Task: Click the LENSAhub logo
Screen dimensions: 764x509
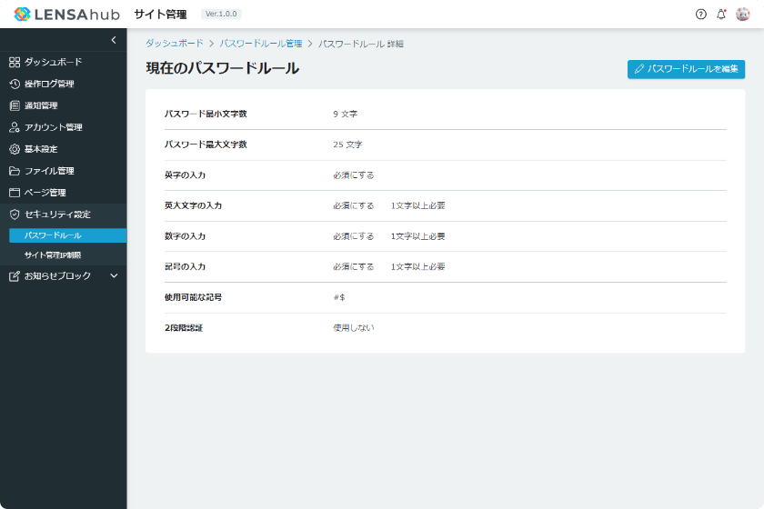Action: tap(66, 15)
